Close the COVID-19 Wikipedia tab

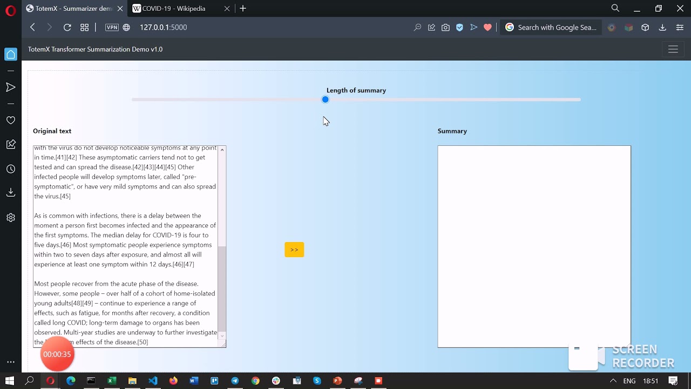click(227, 9)
